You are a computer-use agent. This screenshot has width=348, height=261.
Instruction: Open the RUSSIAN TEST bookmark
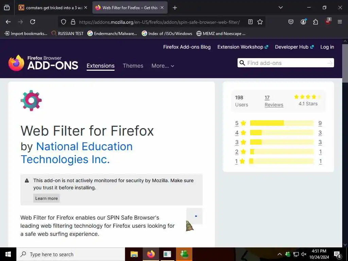(x=68, y=34)
